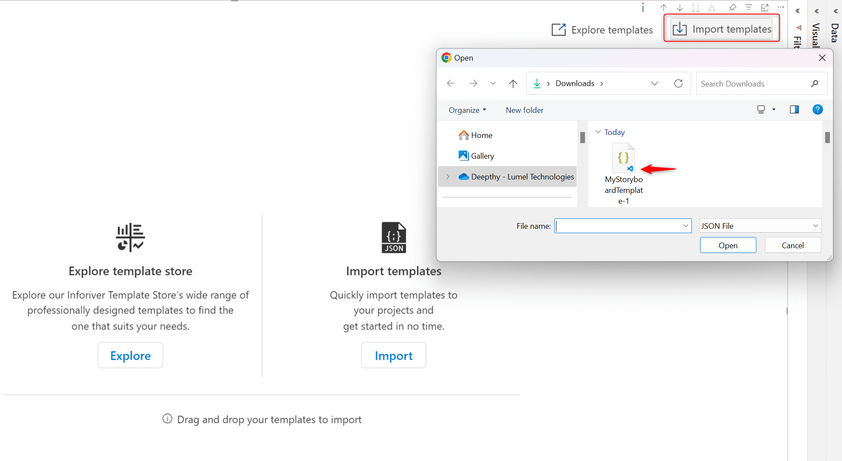Click Cancel in the Open dialog

793,245
